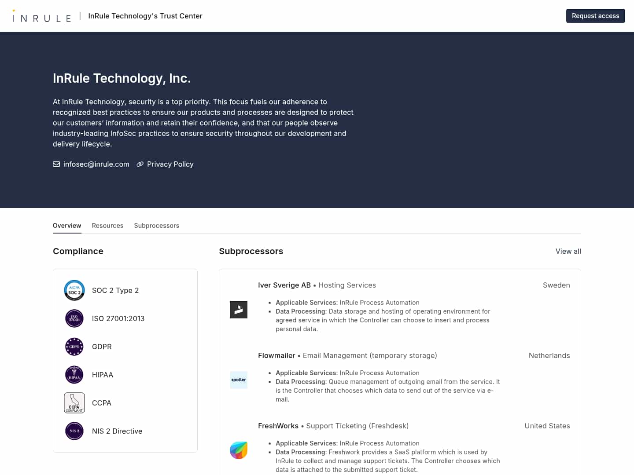Click the GDPR badge icon
Screen dimensions: 634x475
click(74, 347)
